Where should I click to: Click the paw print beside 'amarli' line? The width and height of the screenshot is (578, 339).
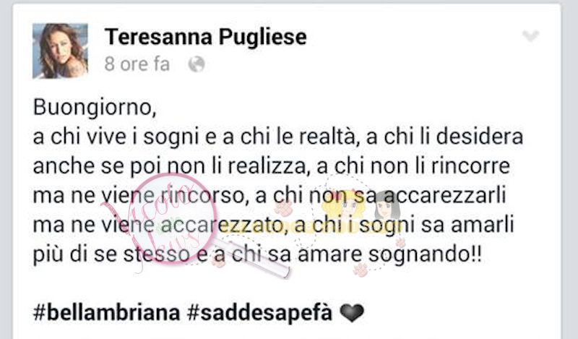tap(400, 242)
